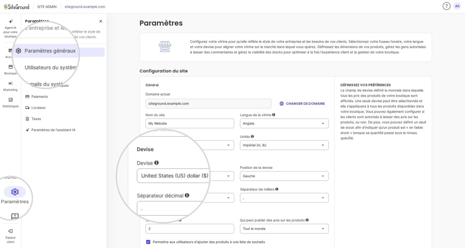Close the Paramètres side panel
Viewport: 465px width, 248px height.
point(101,21)
